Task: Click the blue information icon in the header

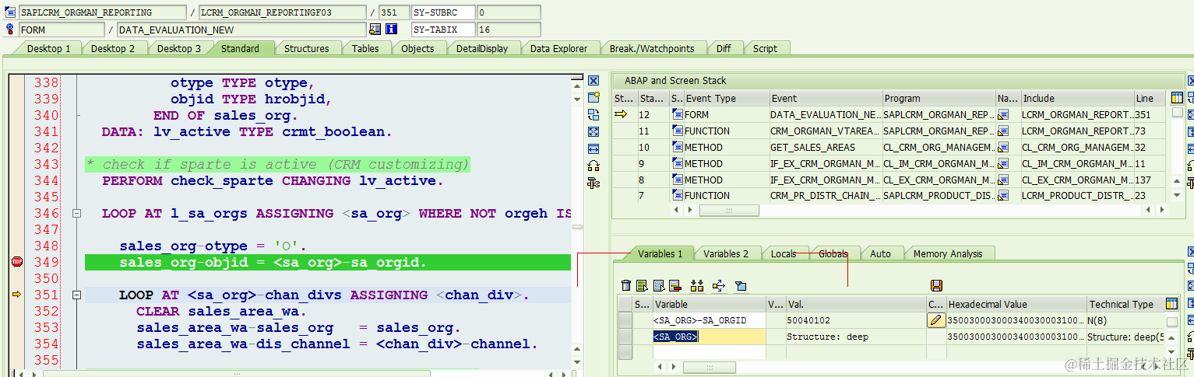Action: point(392,30)
